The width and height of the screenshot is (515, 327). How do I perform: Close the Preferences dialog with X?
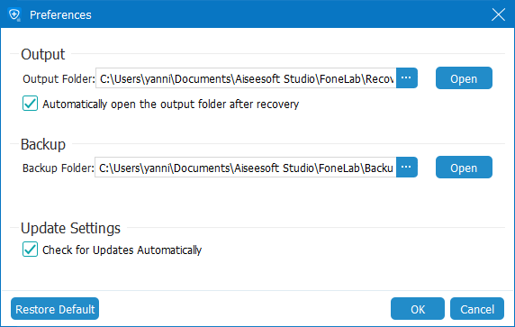coord(498,14)
